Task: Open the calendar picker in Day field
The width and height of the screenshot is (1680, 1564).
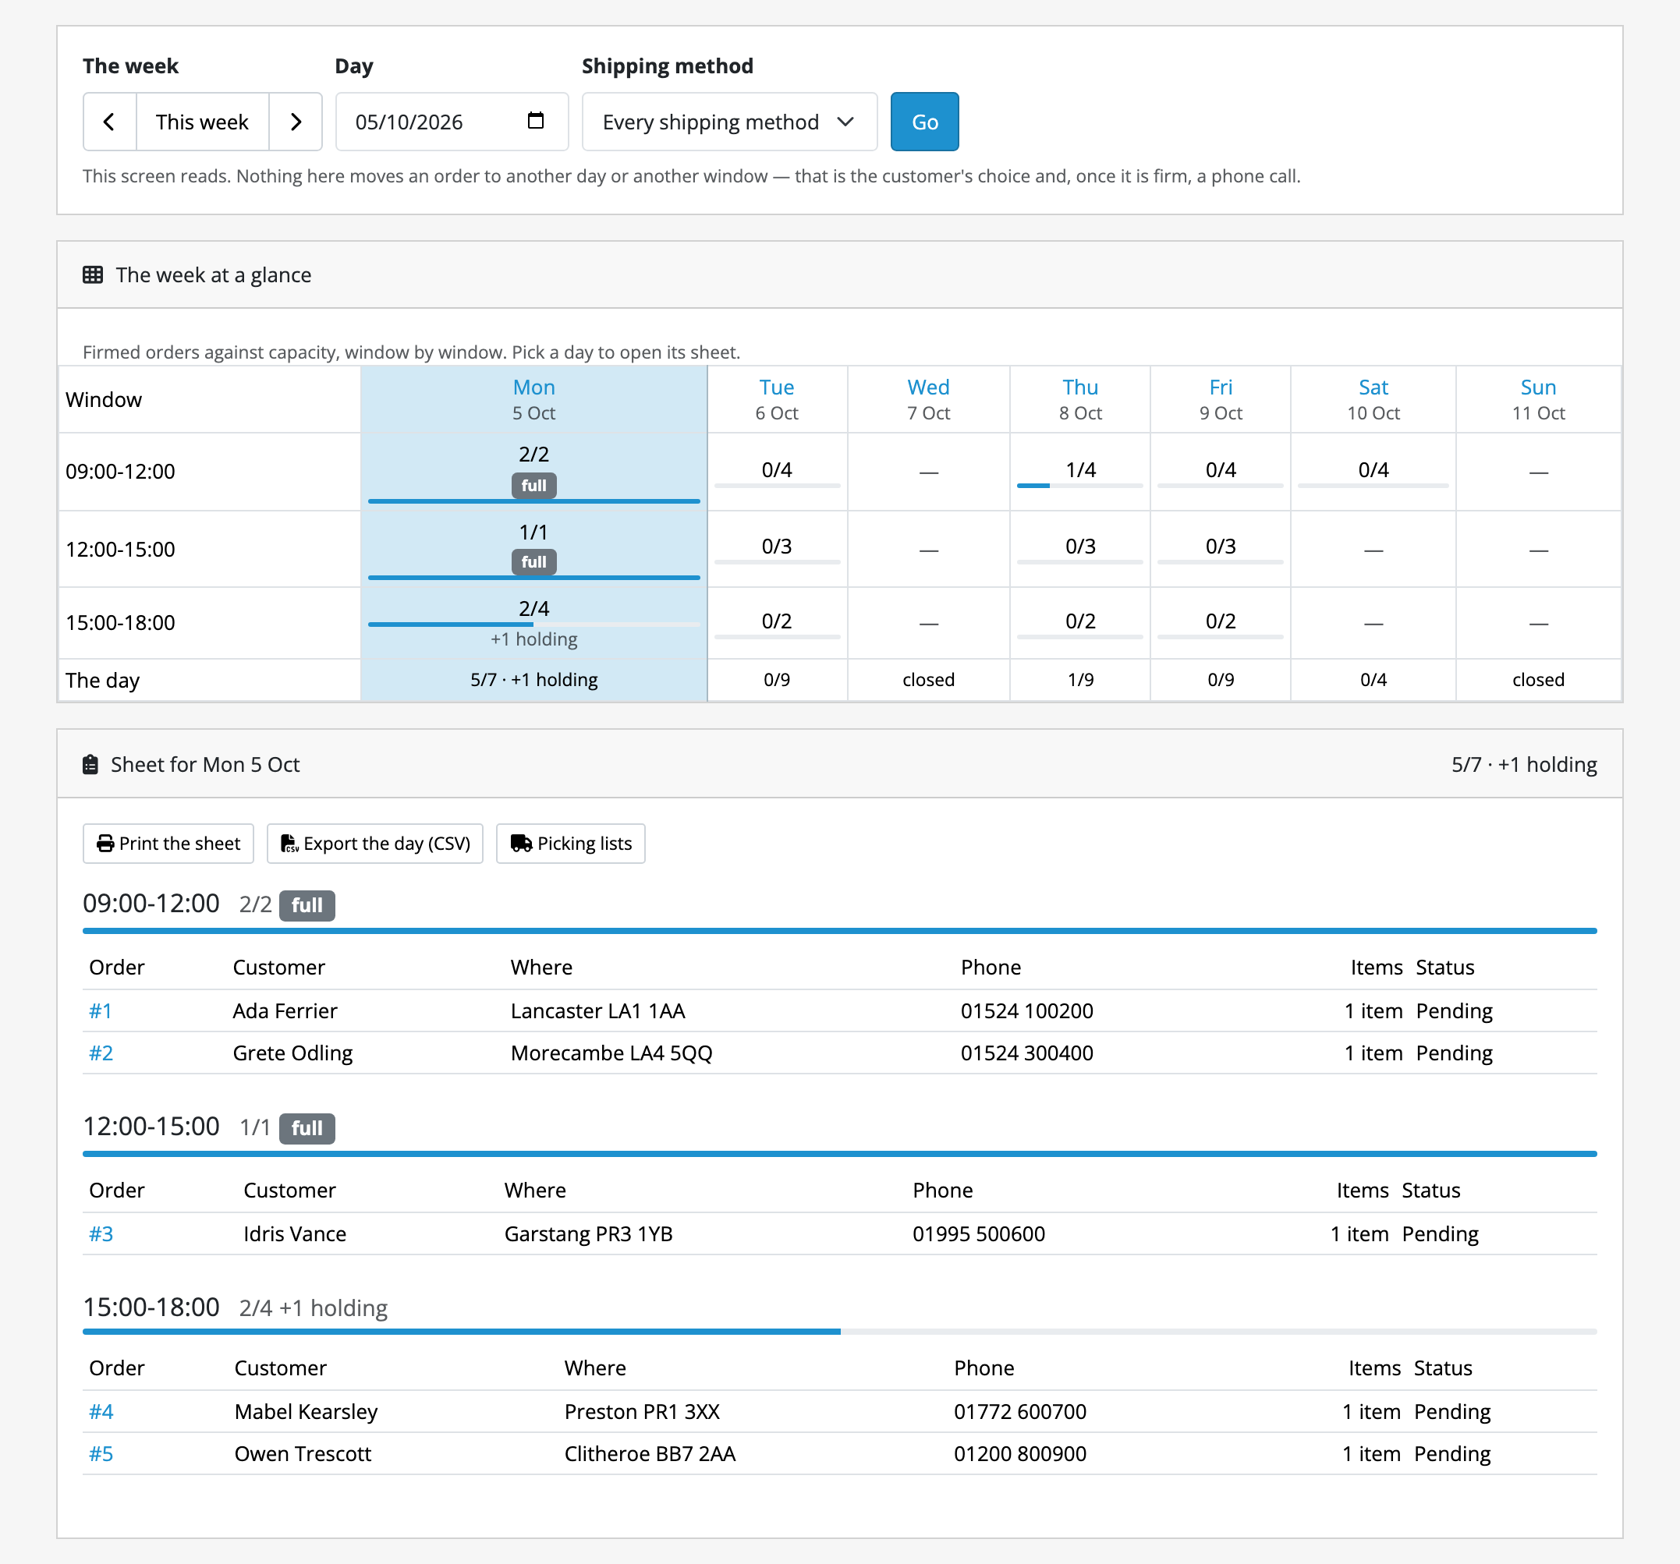Action: point(535,121)
